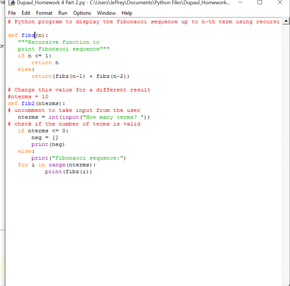Viewport: 290px width, 286px height.
Task: Open the Options menu
Action: 82,13
